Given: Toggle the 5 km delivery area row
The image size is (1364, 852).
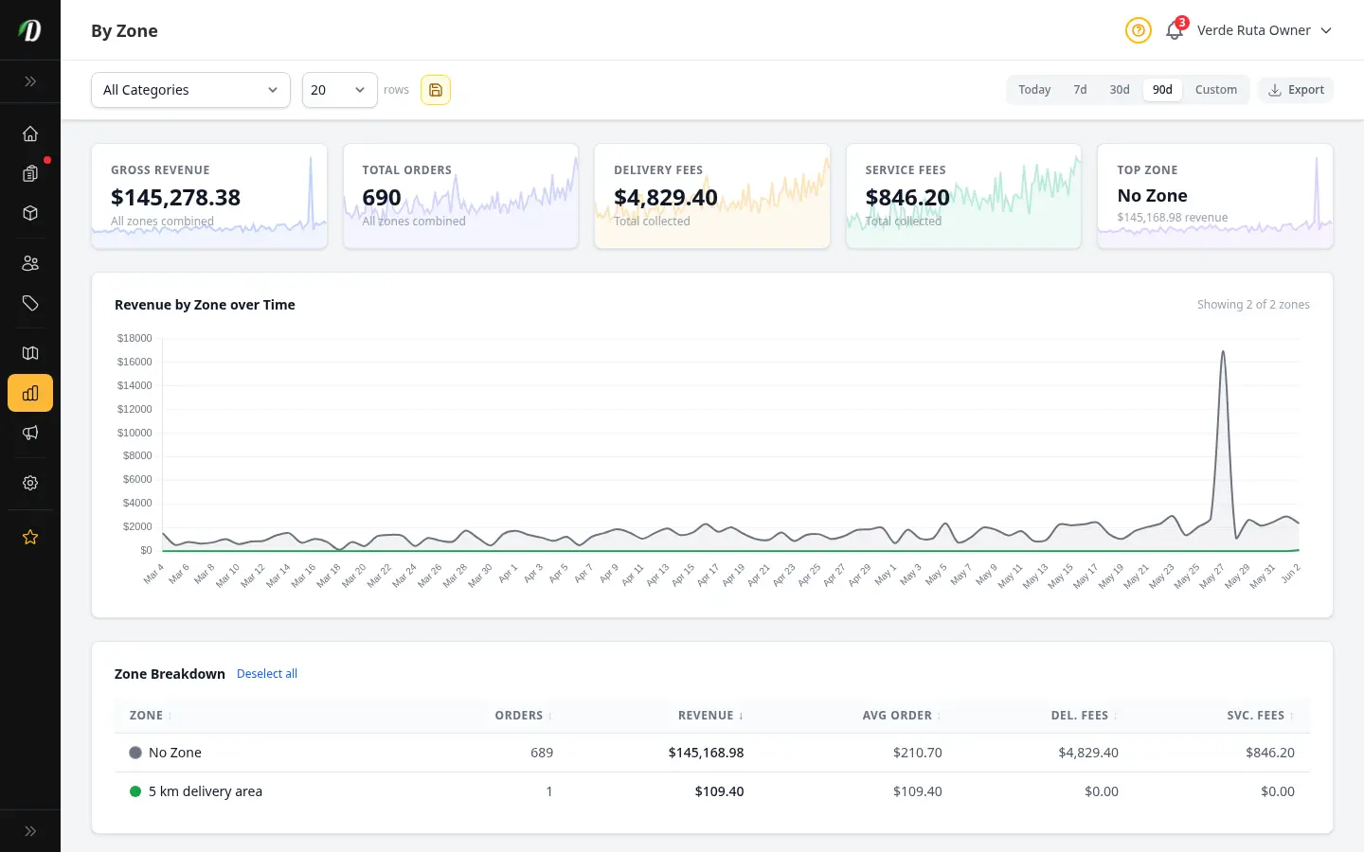Looking at the screenshot, I should 712,791.
